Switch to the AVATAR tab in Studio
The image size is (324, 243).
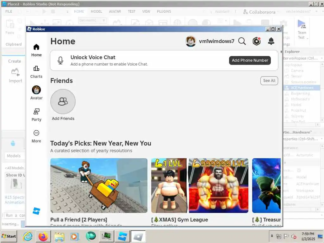tap(115, 11)
